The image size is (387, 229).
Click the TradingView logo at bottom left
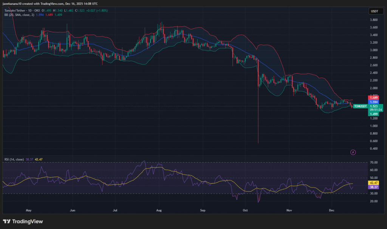[x=23, y=221]
